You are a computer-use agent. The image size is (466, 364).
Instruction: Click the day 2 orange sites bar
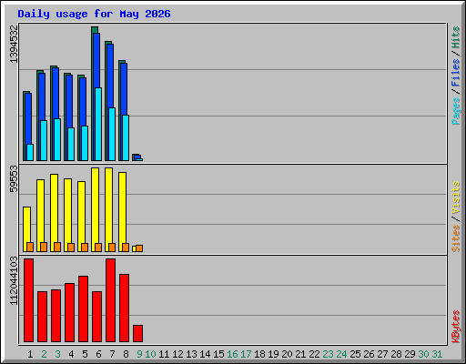click(x=44, y=248)
